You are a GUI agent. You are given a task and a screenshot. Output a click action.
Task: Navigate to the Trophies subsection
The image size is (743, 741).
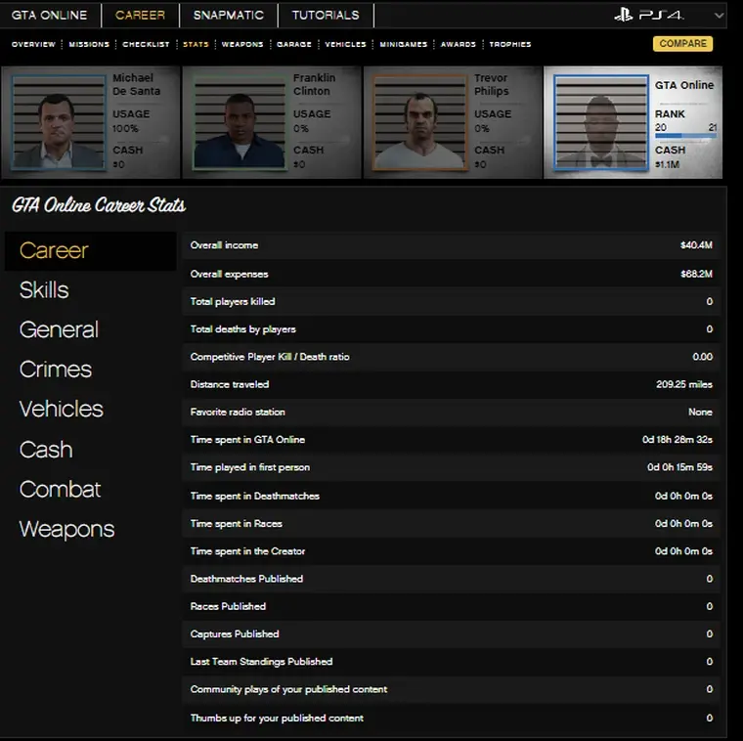point(509,44)
